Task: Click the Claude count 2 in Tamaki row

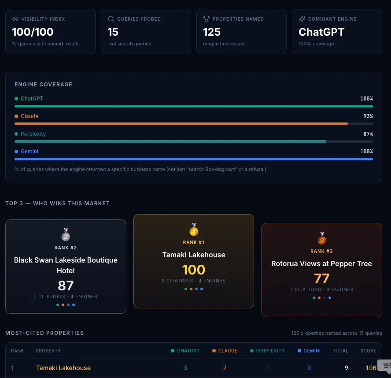Action: click(225, 368)
